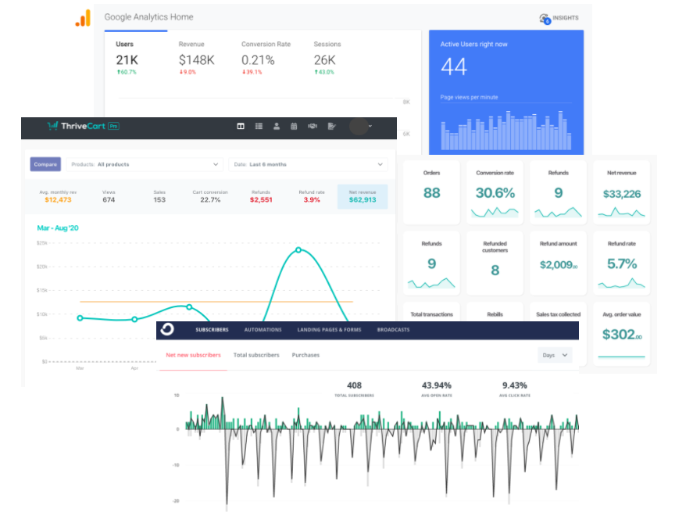Open ThriveCart dashboard columns icon
The image size is (693, 516).
[x=241, y=126]
